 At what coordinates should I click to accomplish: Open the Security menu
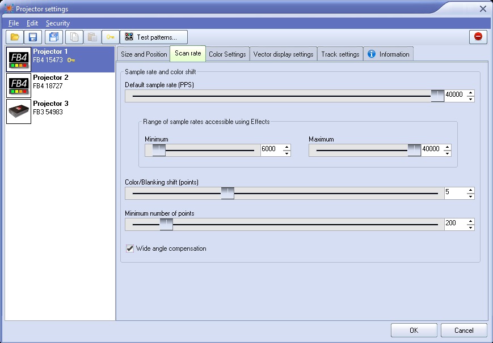(x=58, y=23)
